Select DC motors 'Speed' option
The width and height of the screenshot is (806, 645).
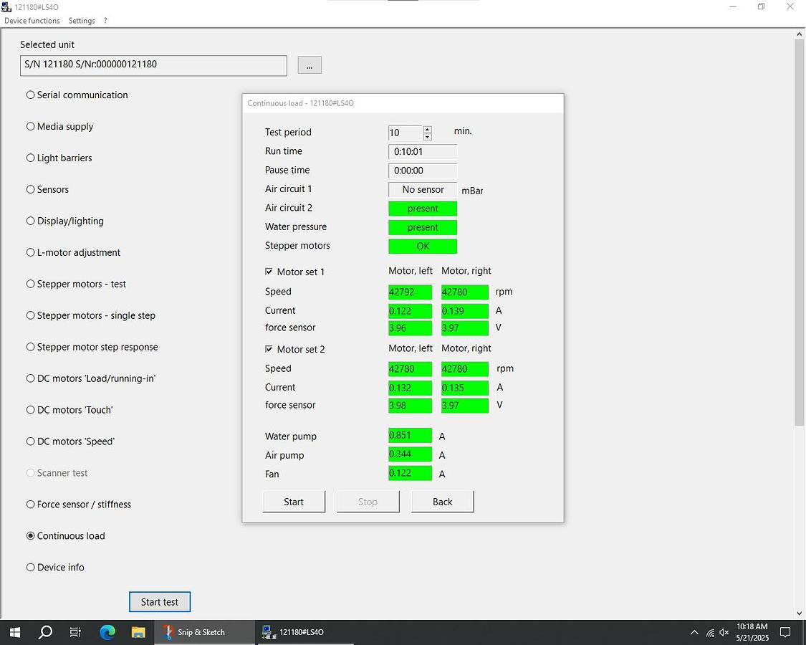[x=31, y=441]
